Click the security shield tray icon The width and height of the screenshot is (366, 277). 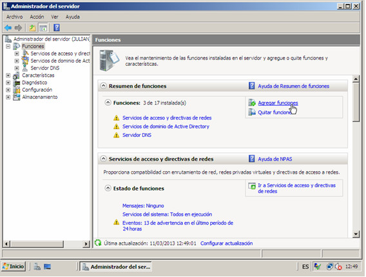(x=318, y=267)
